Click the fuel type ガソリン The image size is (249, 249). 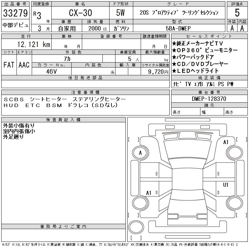pyautogui.click(x=121, y=28)
